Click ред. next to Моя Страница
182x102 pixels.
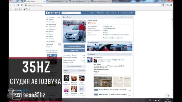pos(59,17)
